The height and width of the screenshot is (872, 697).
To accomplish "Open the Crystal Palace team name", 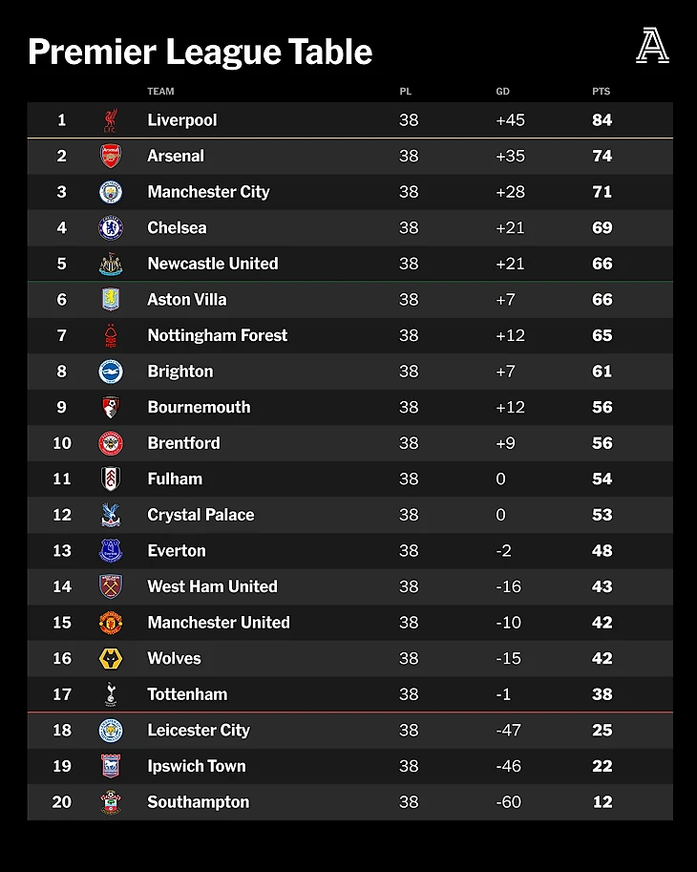I will [201, 515].
